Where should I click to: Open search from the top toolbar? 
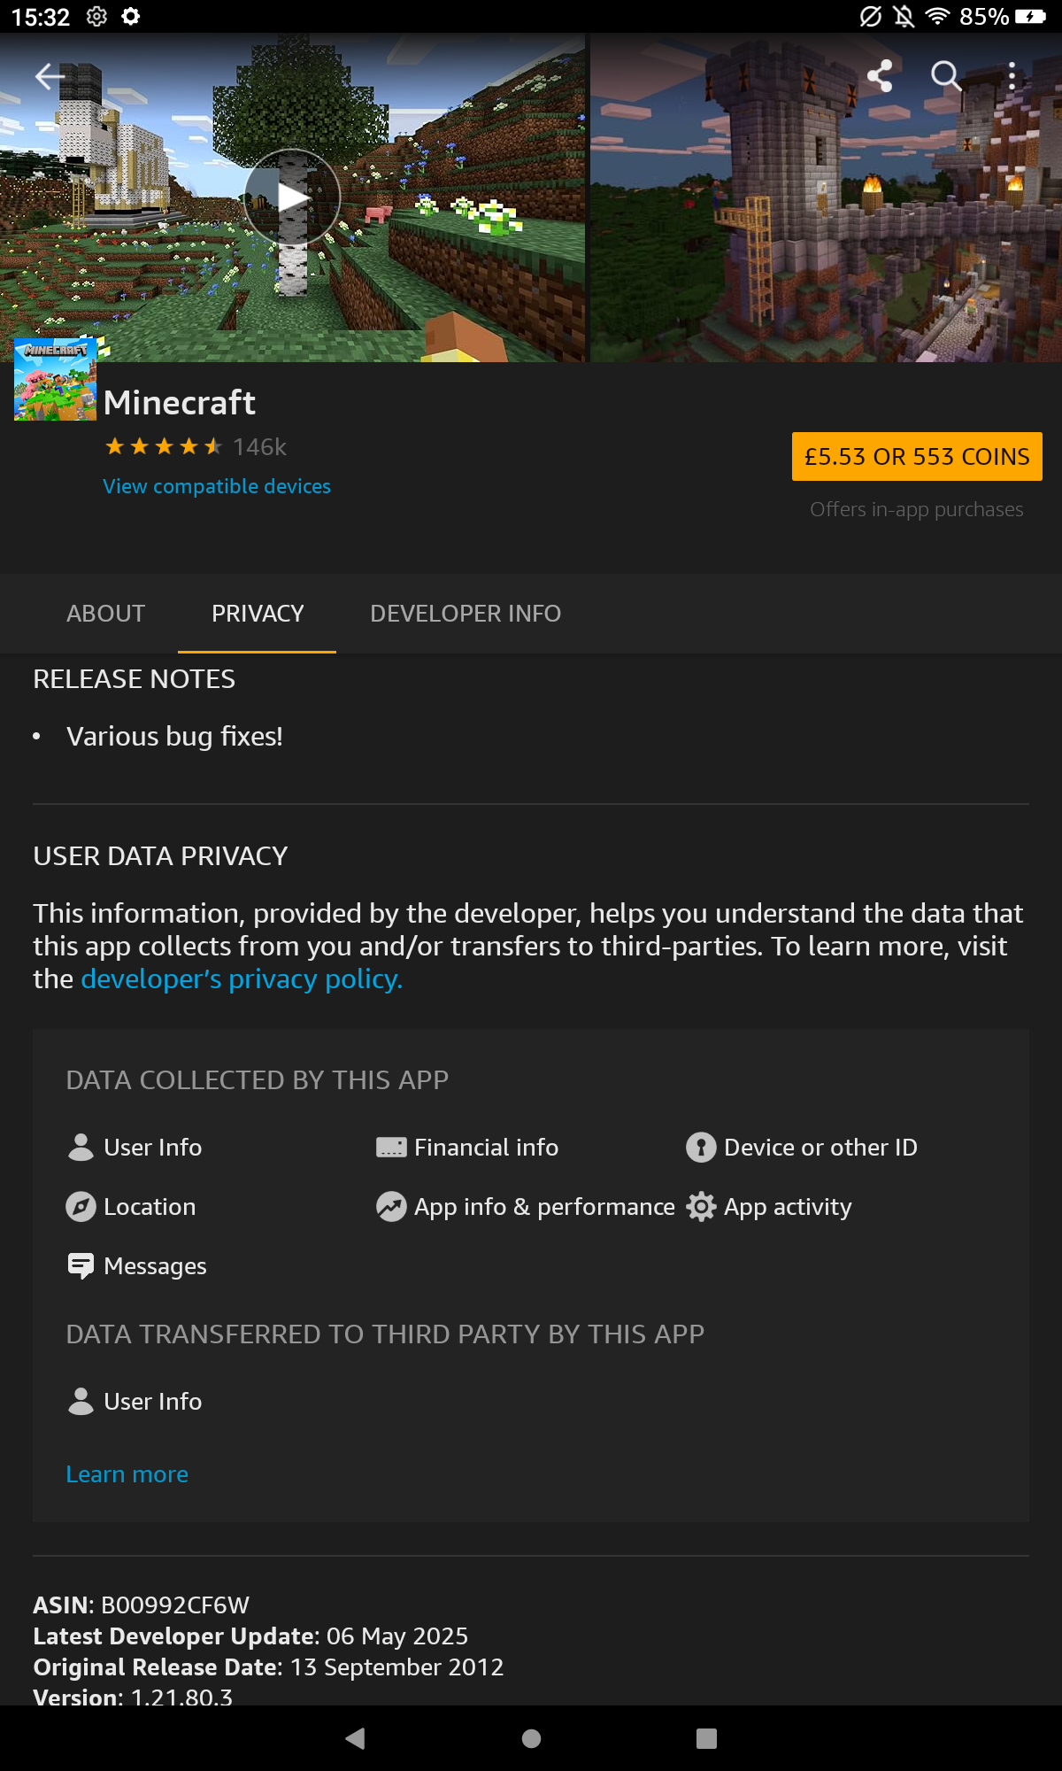946,77
